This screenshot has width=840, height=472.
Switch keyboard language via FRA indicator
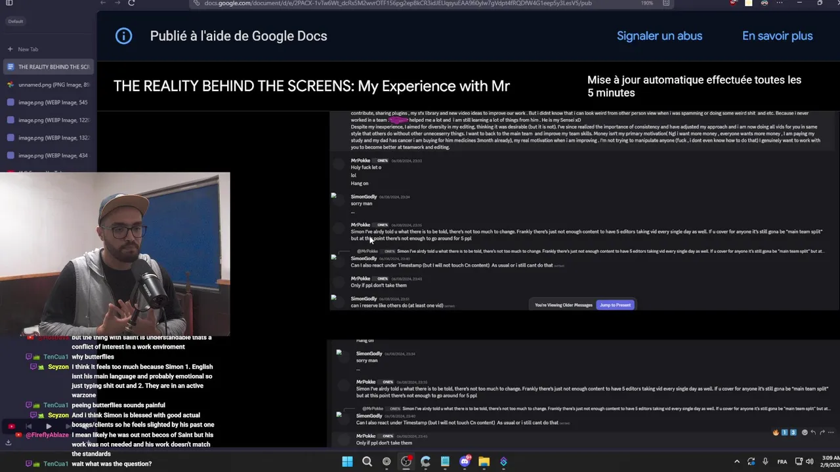click(781, 462)
